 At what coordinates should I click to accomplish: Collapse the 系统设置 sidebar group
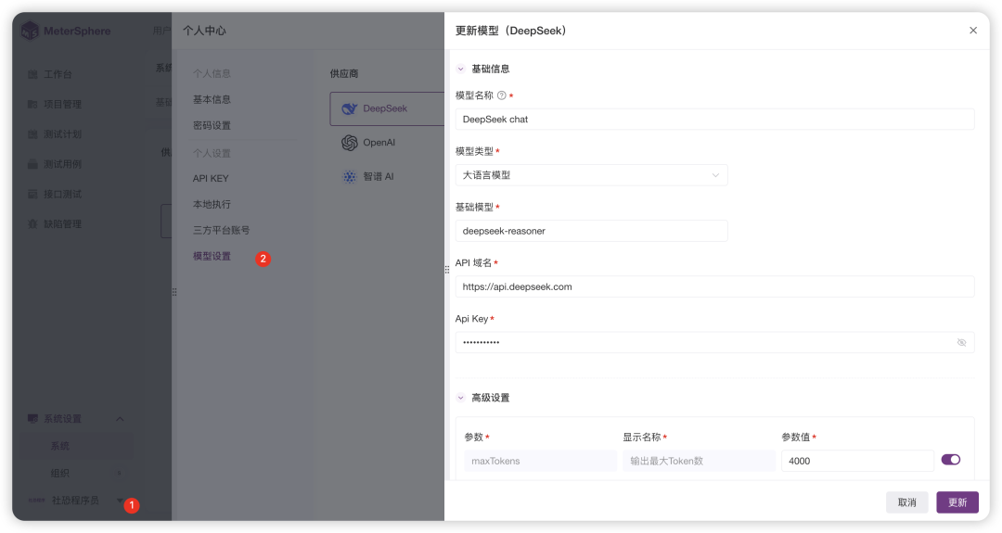[120, 419]
